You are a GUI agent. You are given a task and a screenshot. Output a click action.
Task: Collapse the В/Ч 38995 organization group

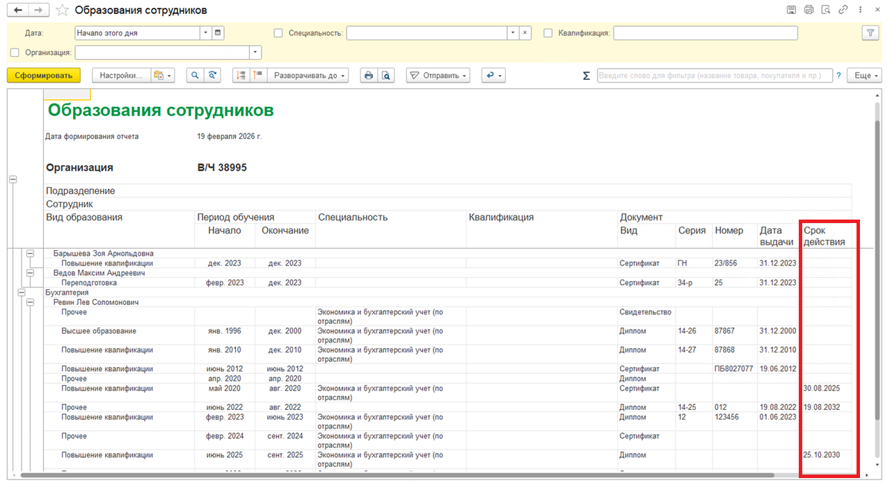tap(13, 179)
